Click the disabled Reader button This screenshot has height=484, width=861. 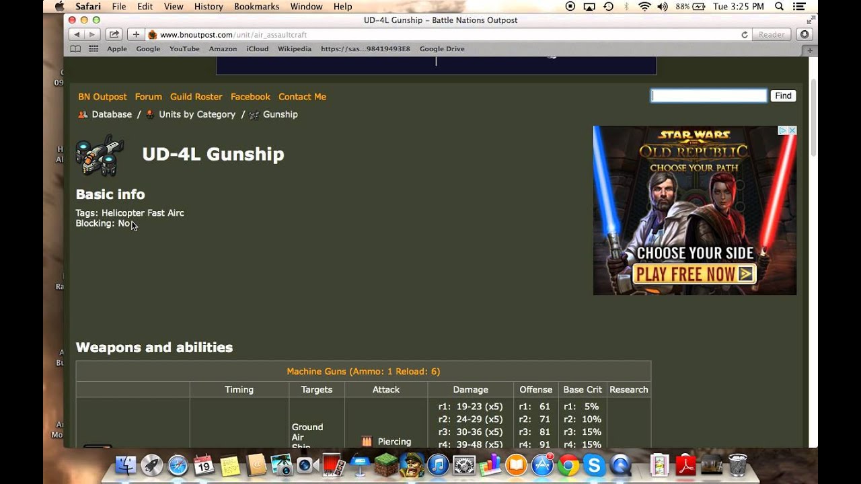coord(772,35)
